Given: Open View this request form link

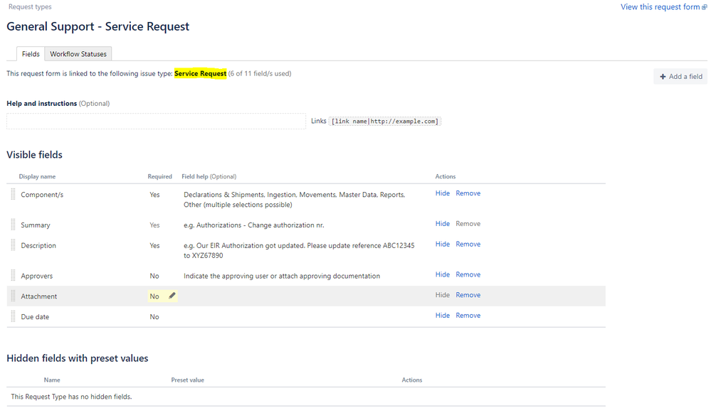Looking at the screenshot, I should coord(663,7).
